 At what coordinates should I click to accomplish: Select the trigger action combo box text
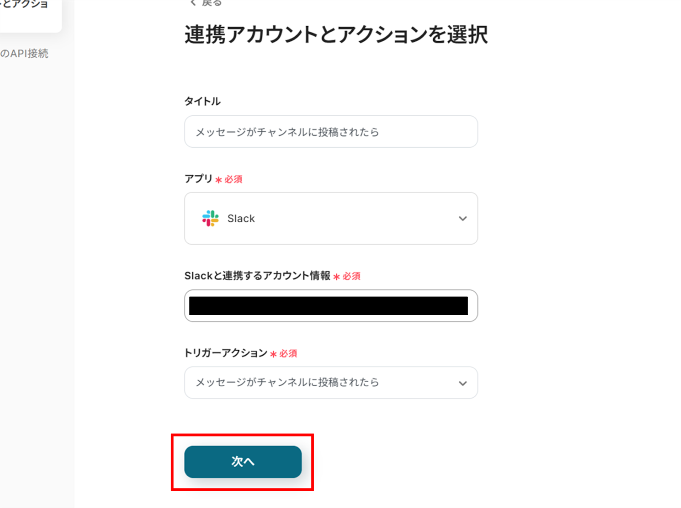click(287, 382)
